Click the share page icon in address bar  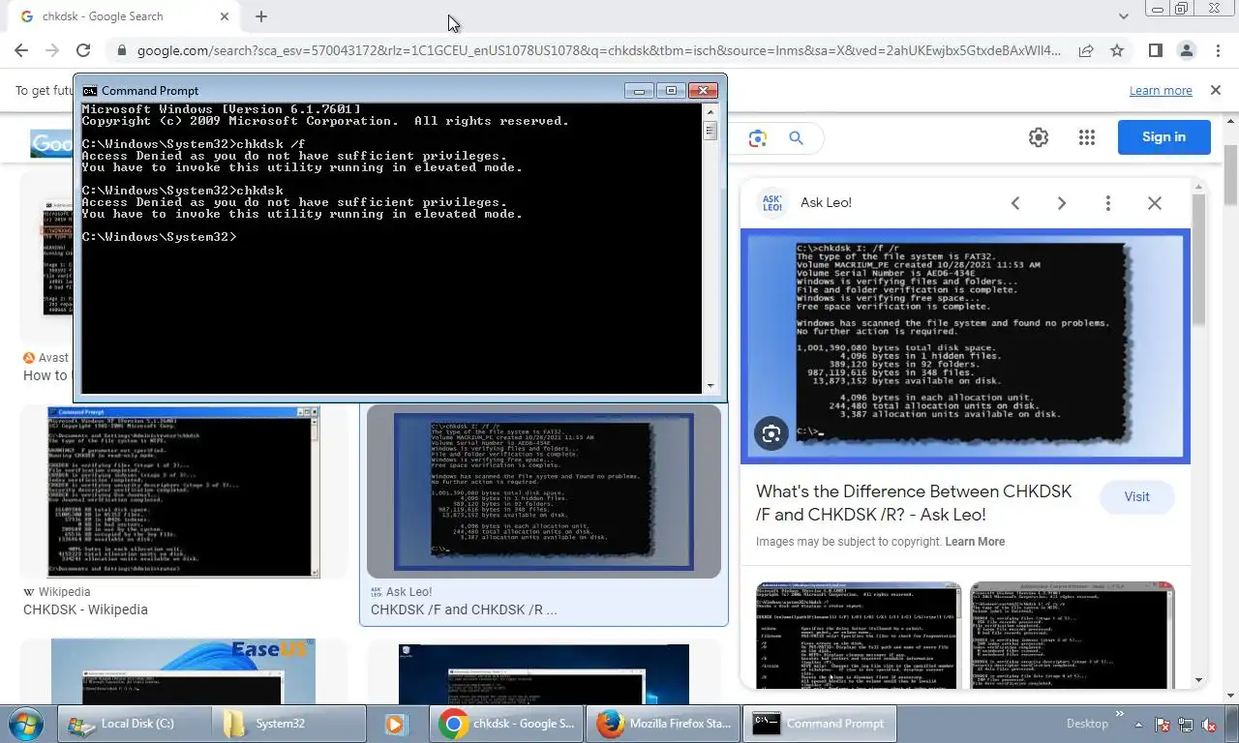1086,50
